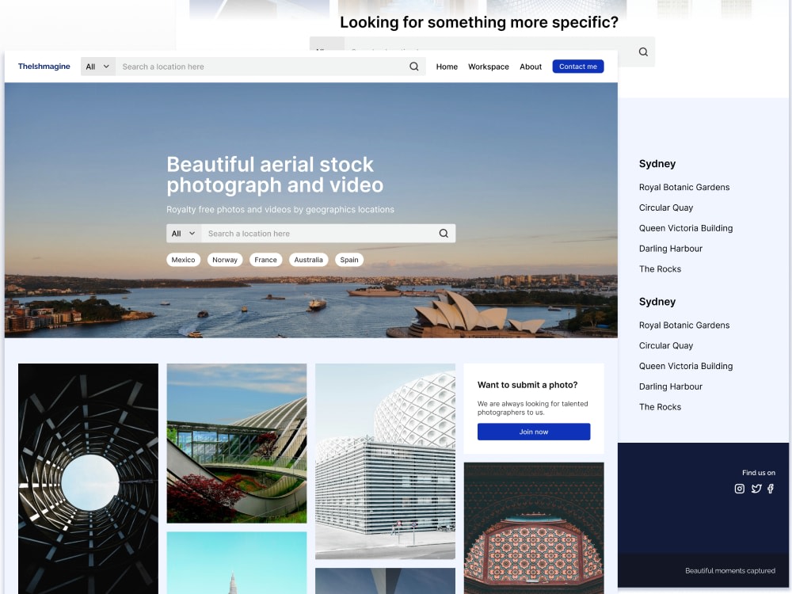Open the green curved glass building photo

pyautogui.click(x=236, y=443)
